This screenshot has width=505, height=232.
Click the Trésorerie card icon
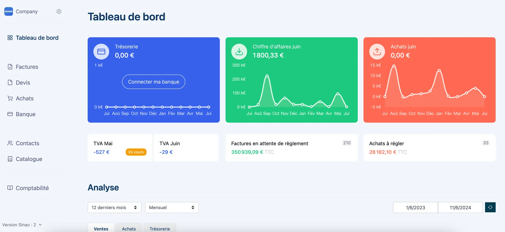pyautogui.click(x=101, y=51)
